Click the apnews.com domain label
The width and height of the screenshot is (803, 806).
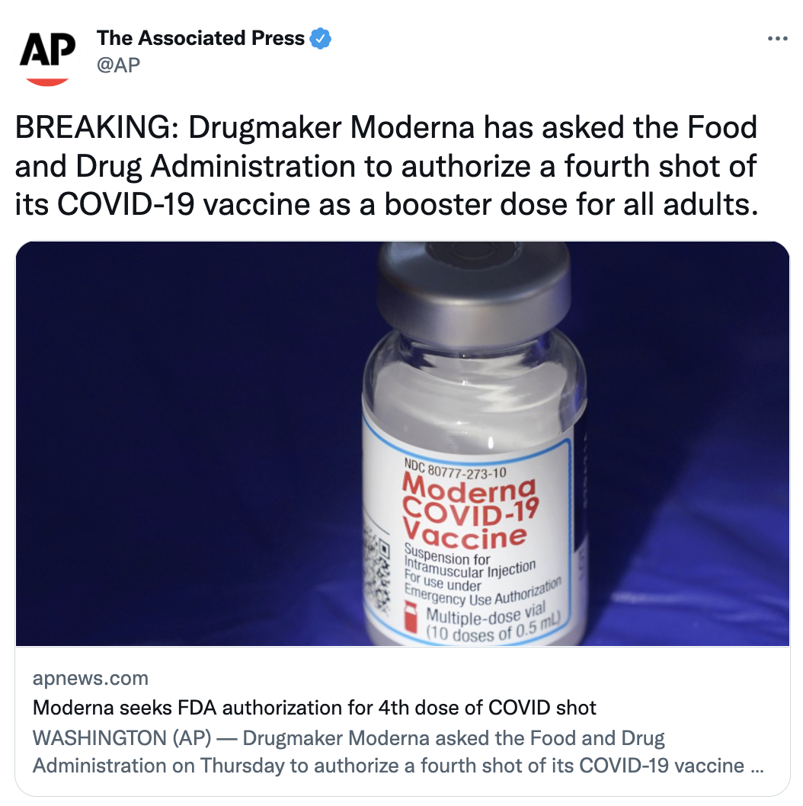91,679
